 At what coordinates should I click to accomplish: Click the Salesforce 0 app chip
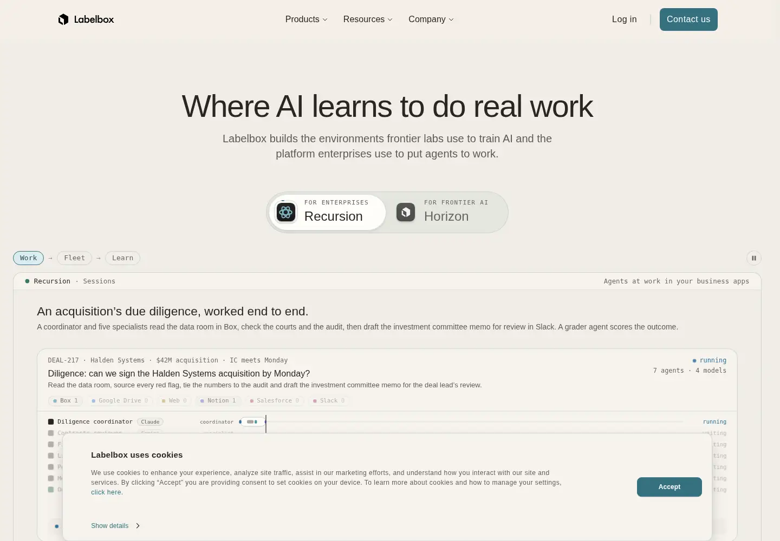tap(275, 401)
